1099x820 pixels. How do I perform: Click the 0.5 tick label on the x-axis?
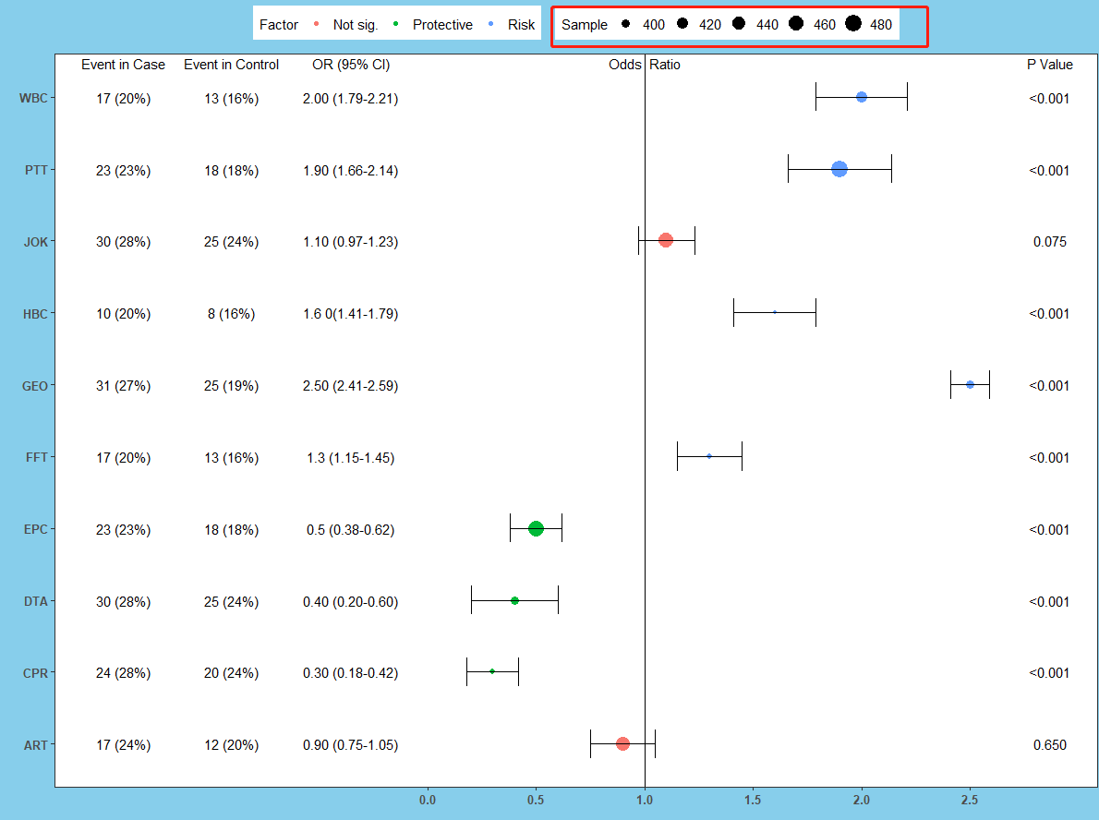(x=536, y=800)
